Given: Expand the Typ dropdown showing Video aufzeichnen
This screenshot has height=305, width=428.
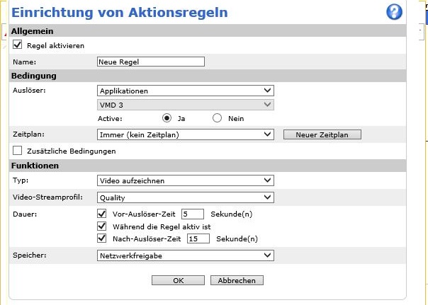Looking at the screenshot, I should click(x=185, y=181).
